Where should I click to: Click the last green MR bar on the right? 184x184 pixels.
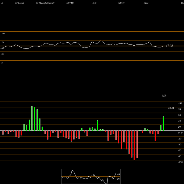point(163,124)
